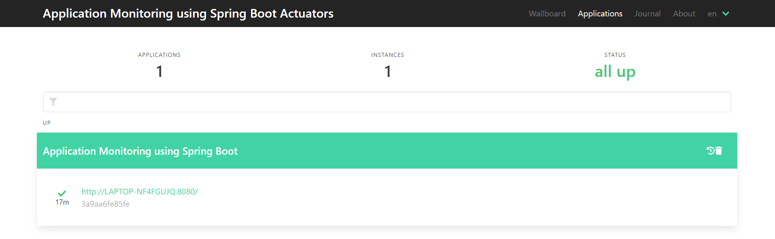Viewport: 775px width, 239px height.
Task: Click the green checkmark status icon
Action: [62, 193]
